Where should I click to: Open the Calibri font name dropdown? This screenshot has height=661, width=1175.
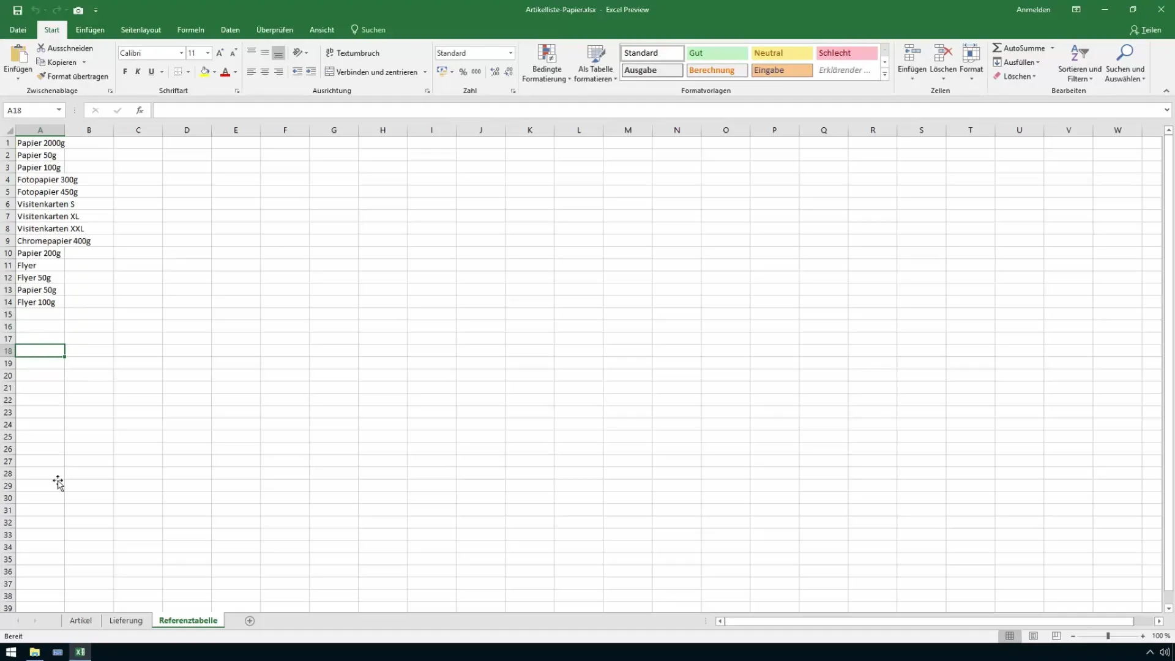(x=181, y=53)
